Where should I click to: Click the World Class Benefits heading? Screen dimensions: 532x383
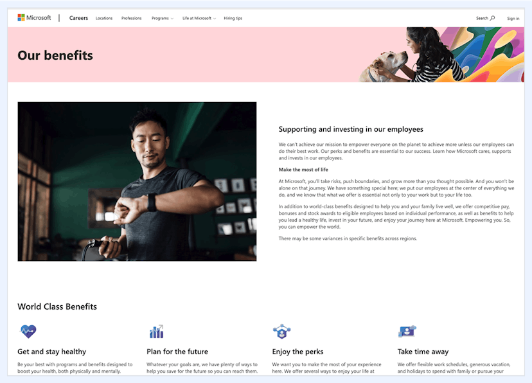pos(57,307)
